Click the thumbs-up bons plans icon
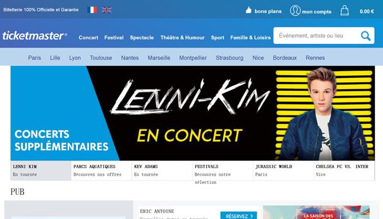This screenshot has height=219, width=383. point(248,10)
